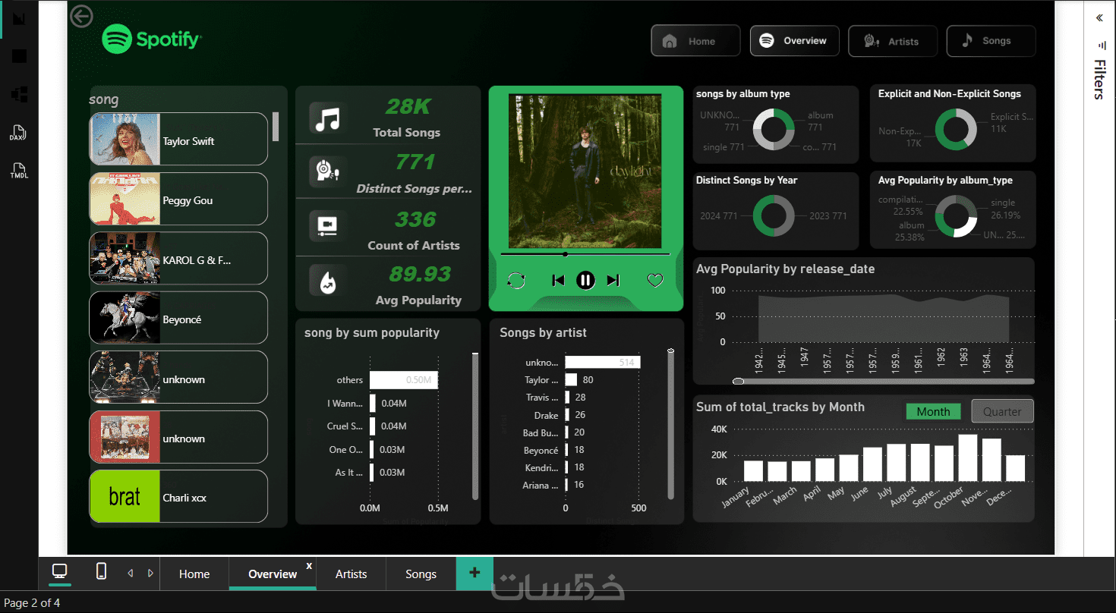
Task: Click the daylight album cover image
Action: point(585,171)
